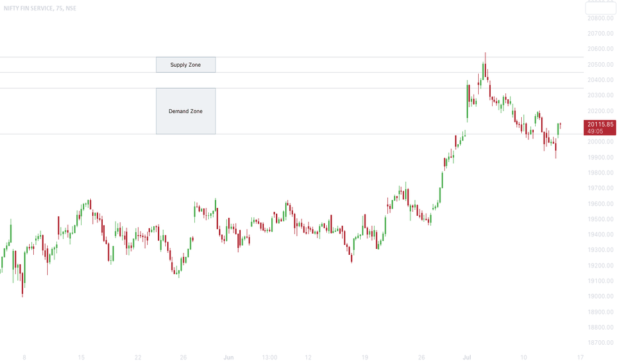Click the bottom boundary line of Demand Zone
Viewport: 618px width, 364px height.
[x=292, y=134]
